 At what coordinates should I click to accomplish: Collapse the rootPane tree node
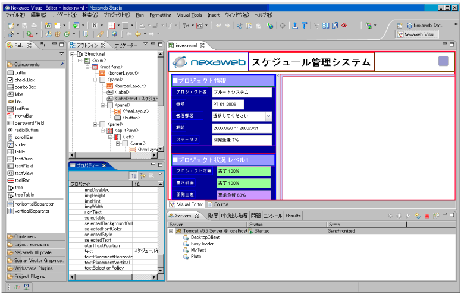click(x=87, y=67)
